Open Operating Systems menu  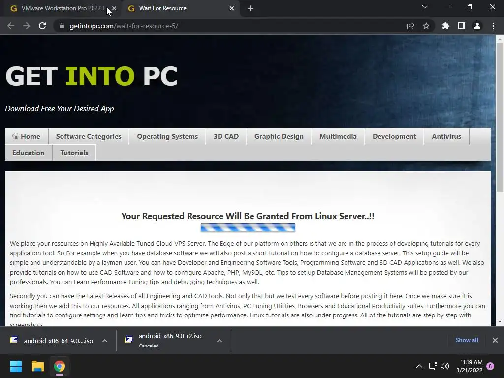167,136
